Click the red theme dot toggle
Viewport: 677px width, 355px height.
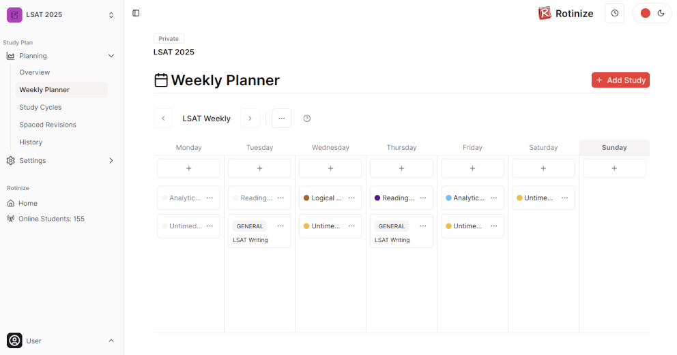tap(645, 14)
